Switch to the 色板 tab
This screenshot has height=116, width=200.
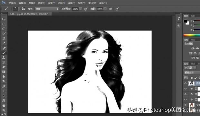(193, 16)
